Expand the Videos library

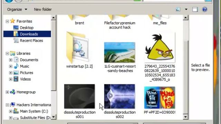11,79
